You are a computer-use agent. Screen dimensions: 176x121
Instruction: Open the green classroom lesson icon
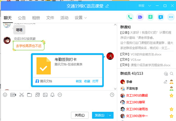click(150, 17)
